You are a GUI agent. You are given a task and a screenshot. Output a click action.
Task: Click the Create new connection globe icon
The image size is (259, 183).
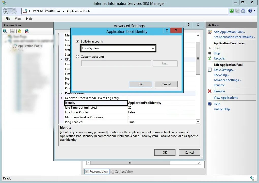click(5, 31)
